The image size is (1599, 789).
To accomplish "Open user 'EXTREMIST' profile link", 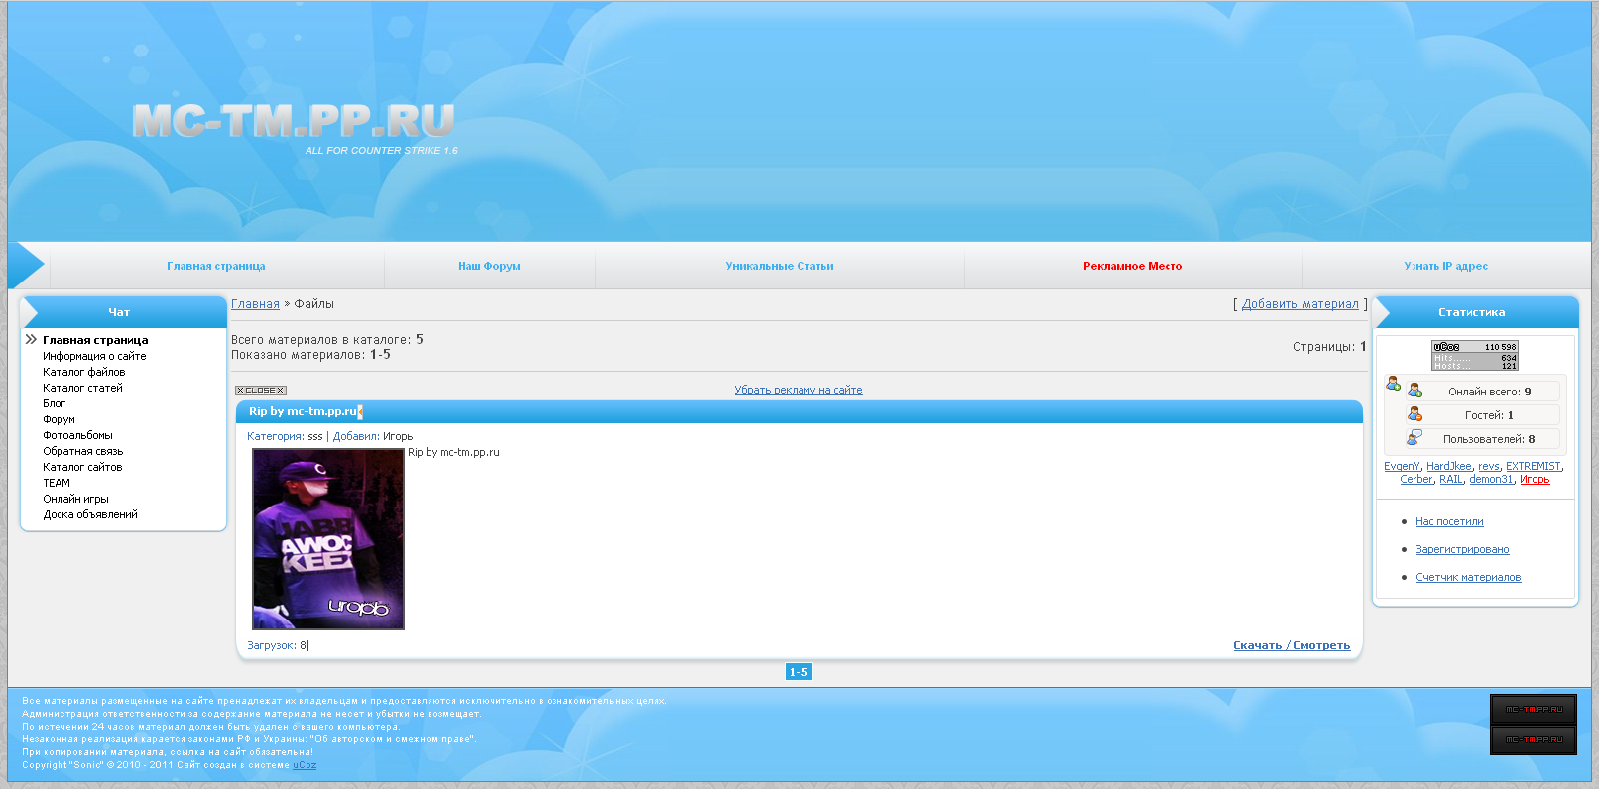I will (x=1534, y=466).
